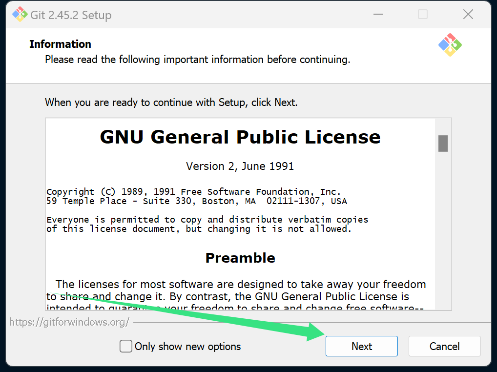Proceed by clicking the Next button

(361, 346)
